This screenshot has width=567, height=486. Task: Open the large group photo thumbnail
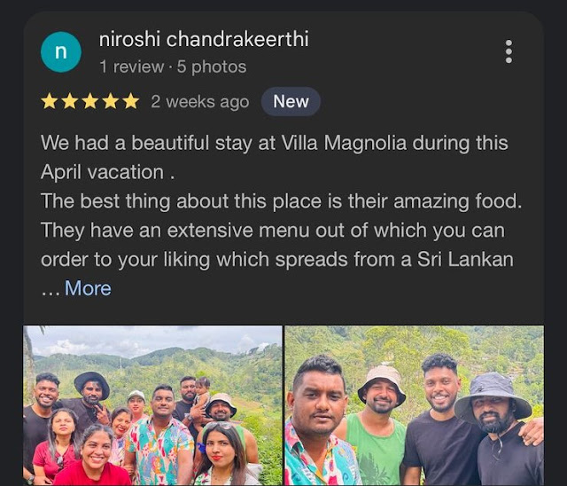152,405
